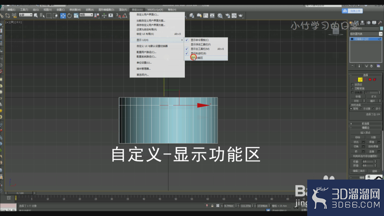Open the Display panel tab icon
384x216 pixels.
374,23
